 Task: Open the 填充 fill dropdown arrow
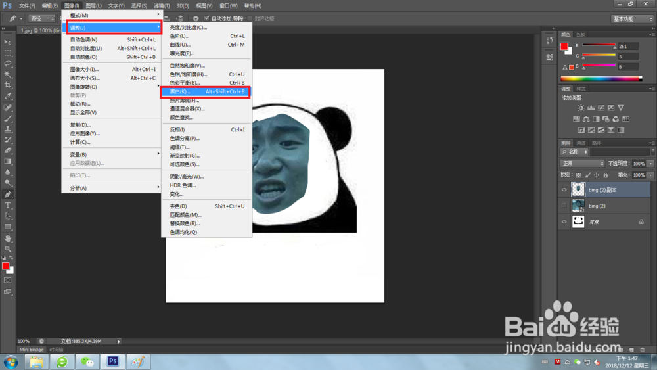click(650, 175)
